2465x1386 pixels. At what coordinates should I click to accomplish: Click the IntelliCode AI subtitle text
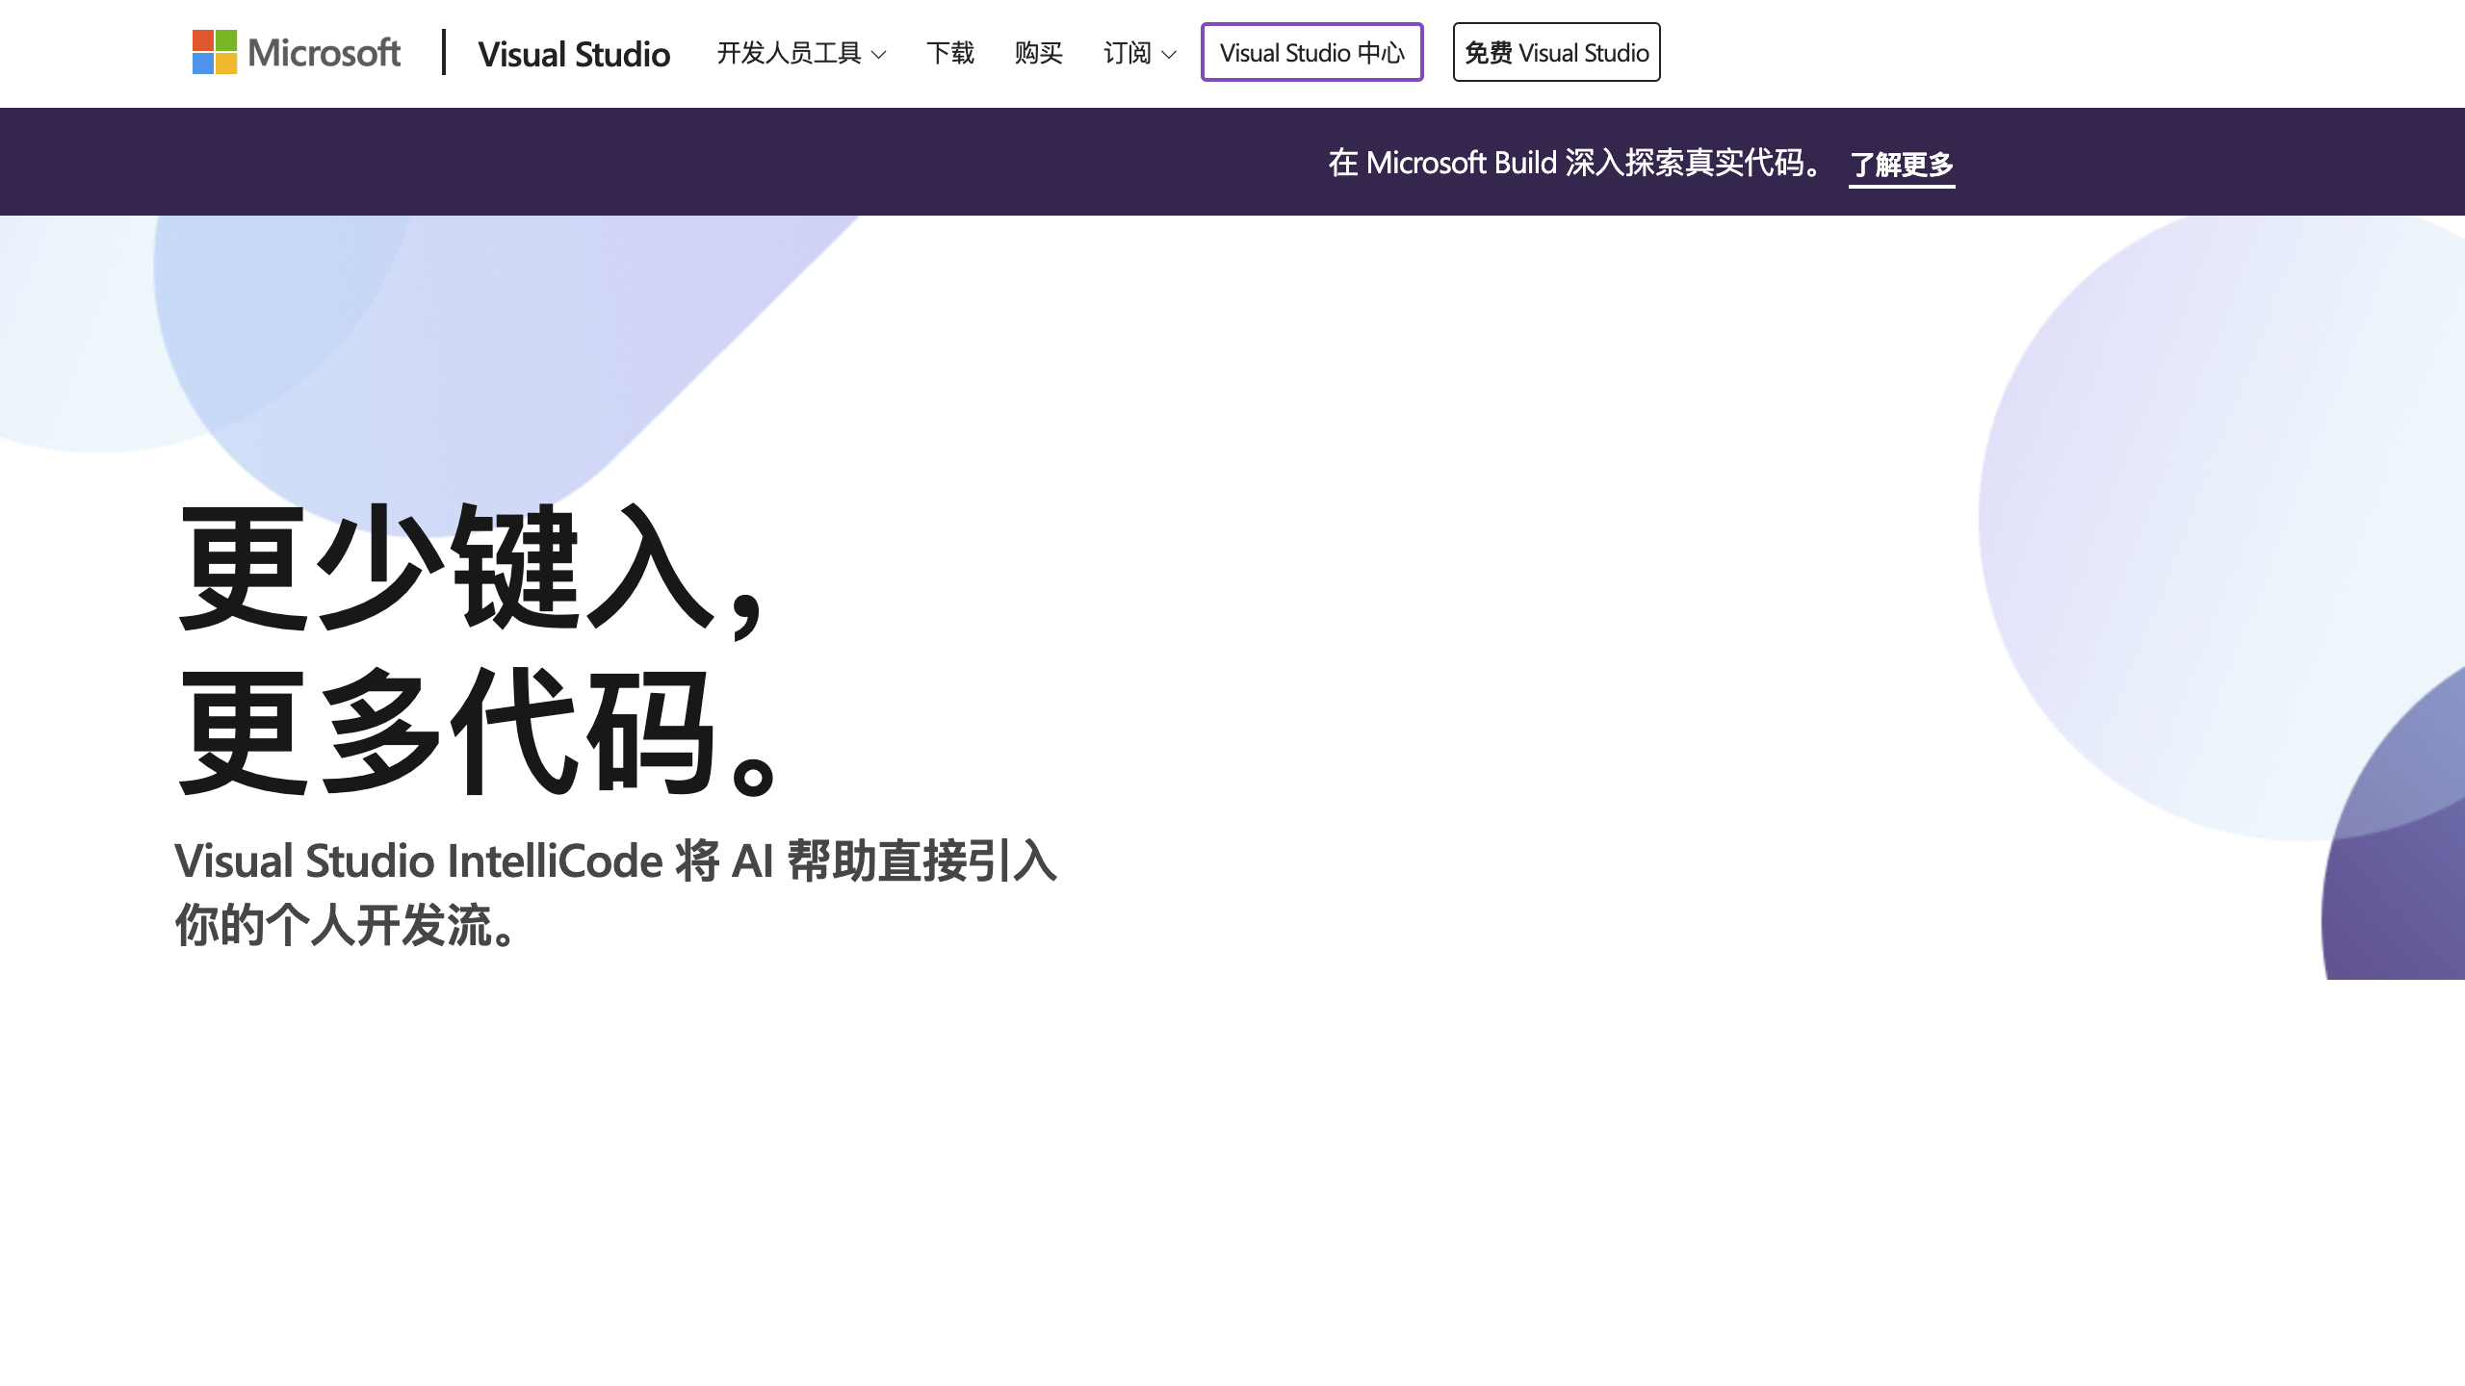[x=616, y=892]
